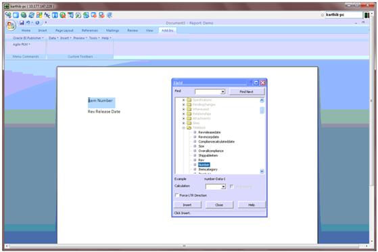This screenshot has width=378, height=252.
Task: Click the field tree scrollbar up arrow
Action: (262, 101)
